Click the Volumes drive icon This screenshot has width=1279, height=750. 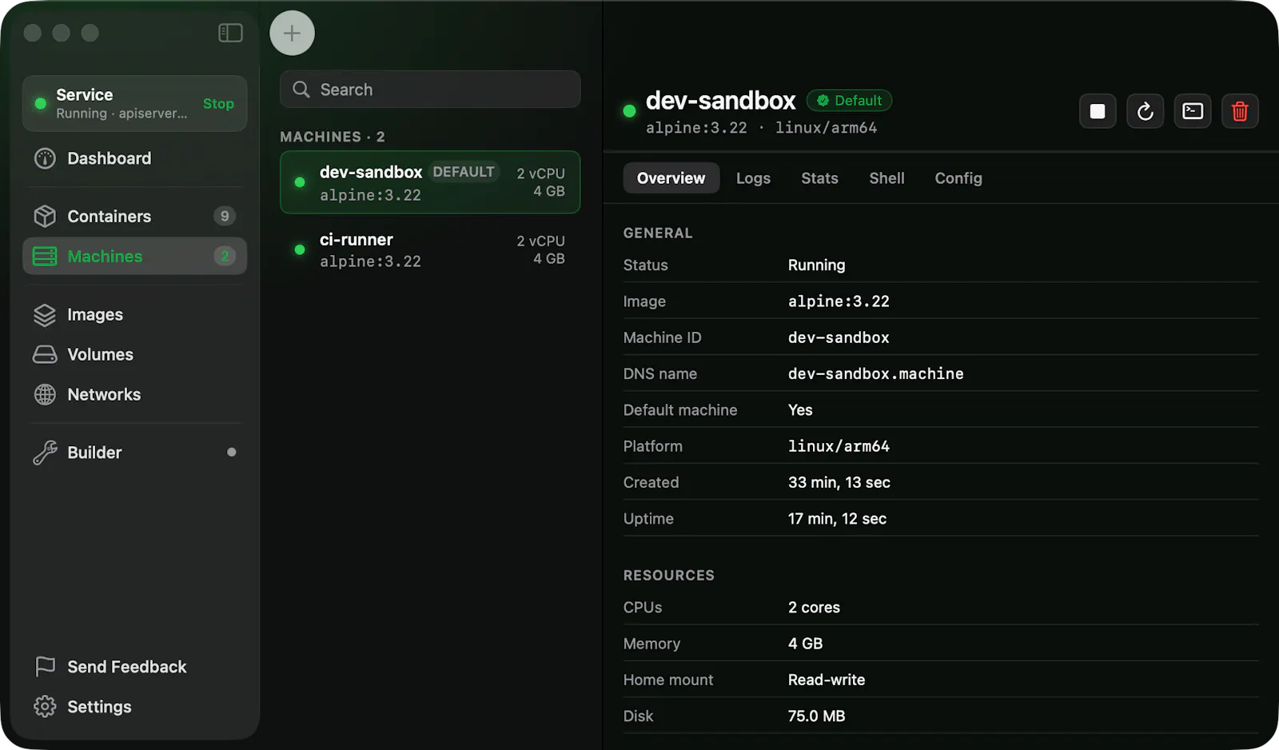[45, 354]
